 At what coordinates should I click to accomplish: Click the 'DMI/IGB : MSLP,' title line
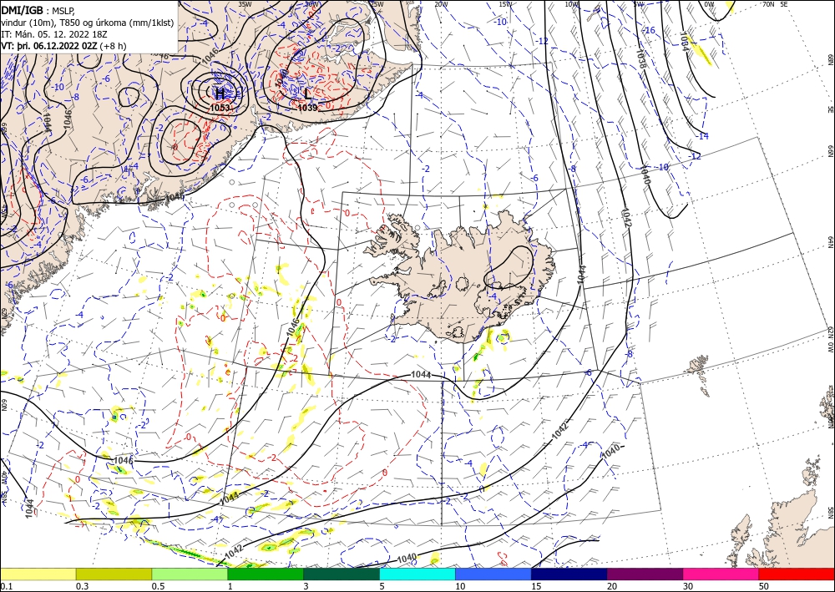pos(38,9)
